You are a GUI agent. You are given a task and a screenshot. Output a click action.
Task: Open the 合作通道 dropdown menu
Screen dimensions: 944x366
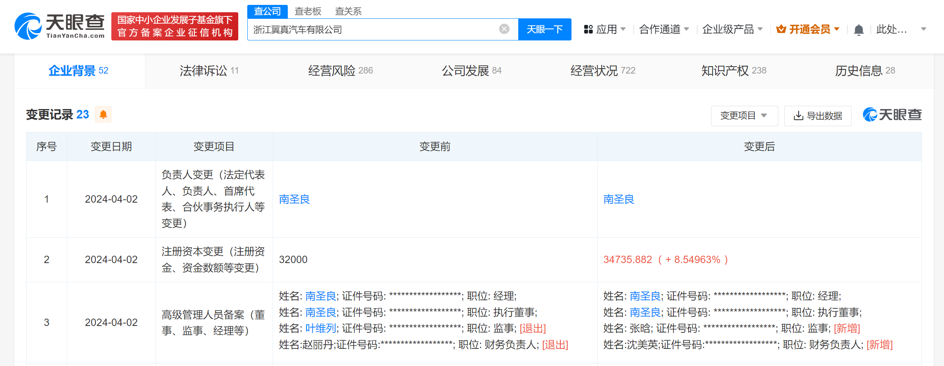(664, 29)
